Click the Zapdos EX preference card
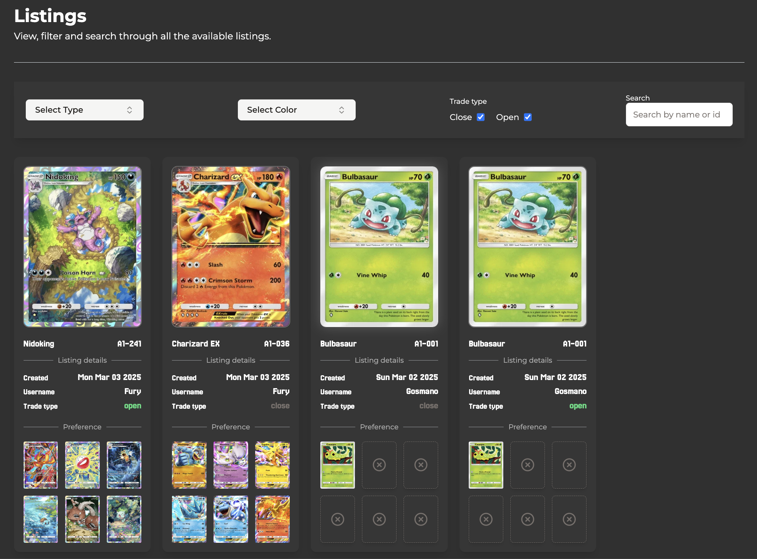 coord(272,465)
